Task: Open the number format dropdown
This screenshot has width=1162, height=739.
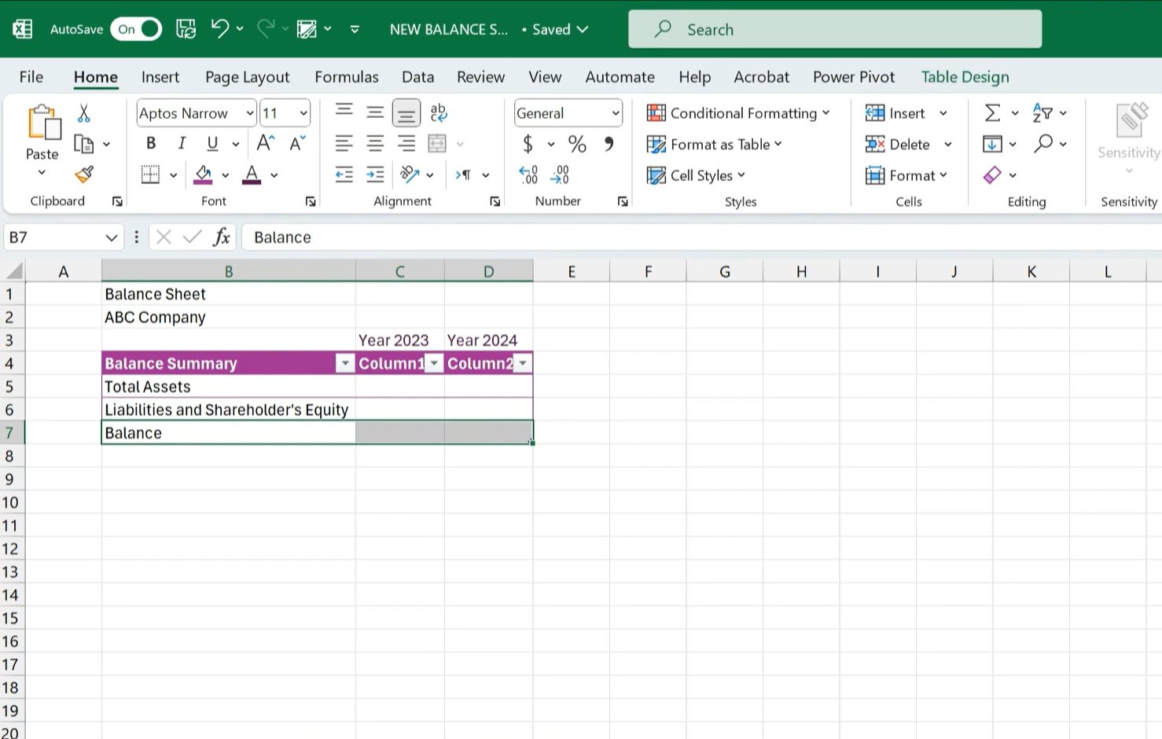Action: tap(616, 113)
